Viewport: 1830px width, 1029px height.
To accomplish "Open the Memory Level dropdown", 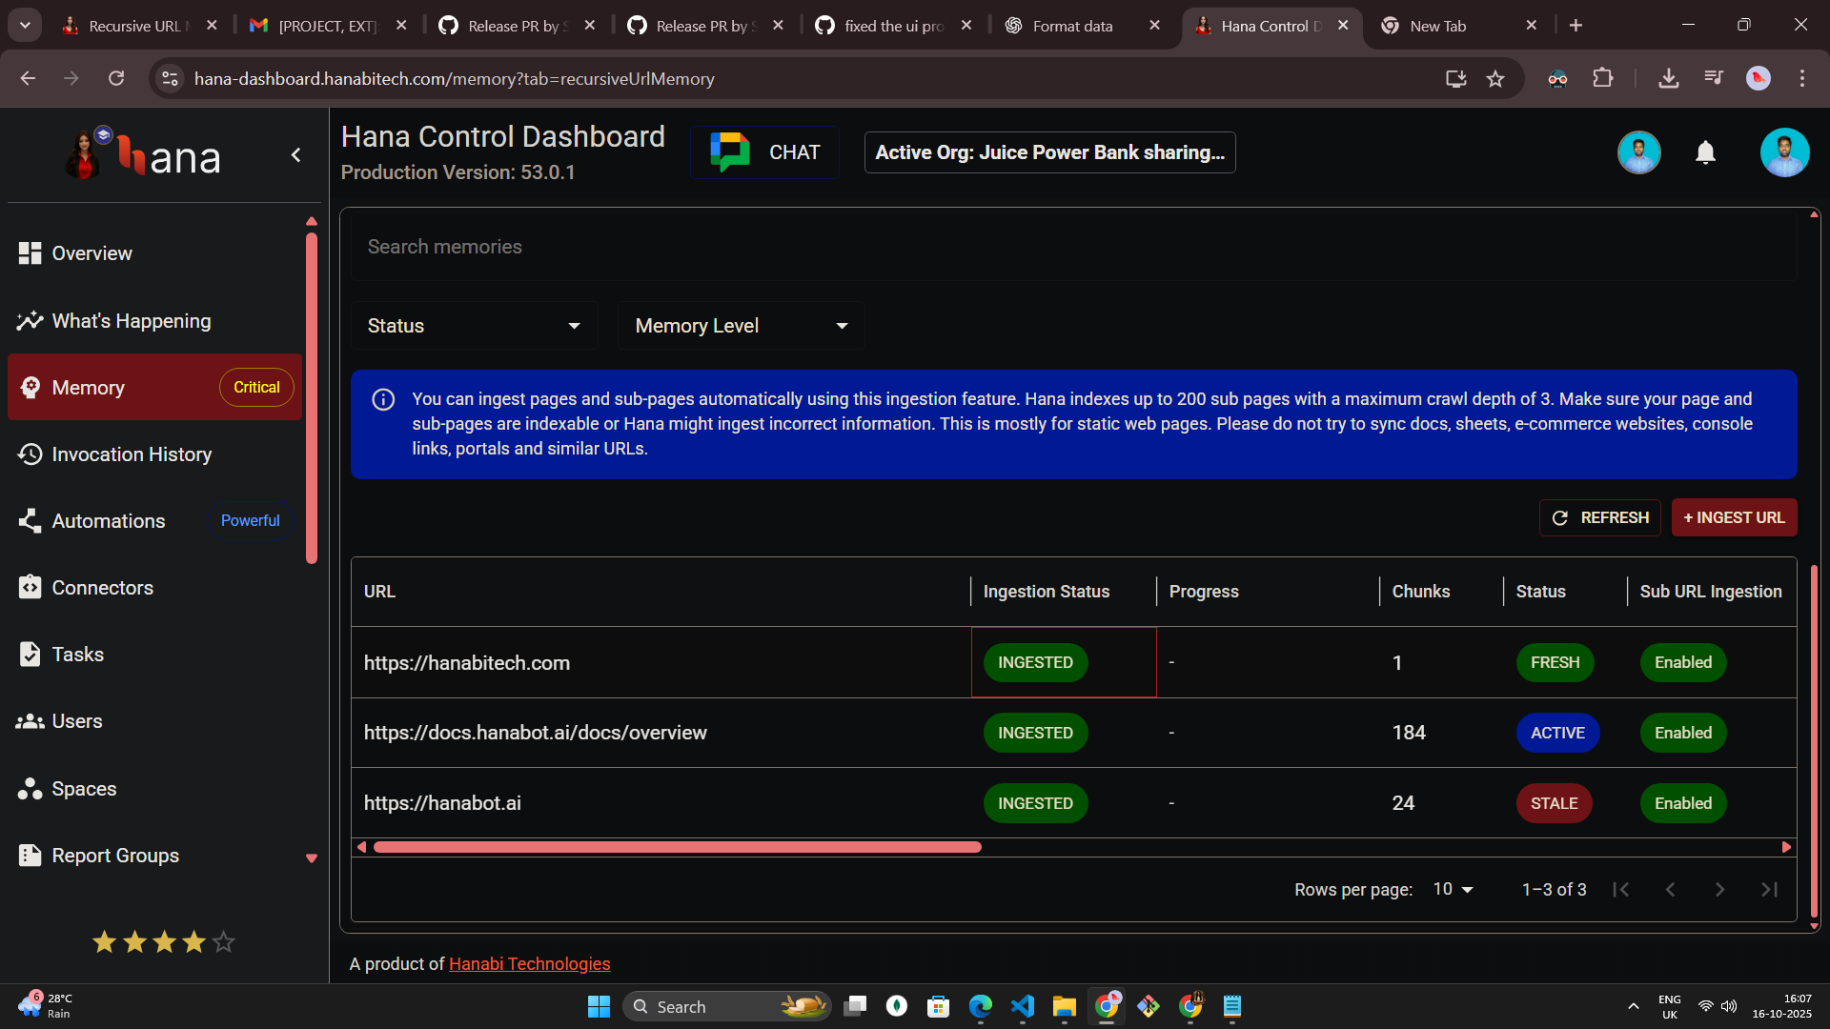I will click(741, 326).
